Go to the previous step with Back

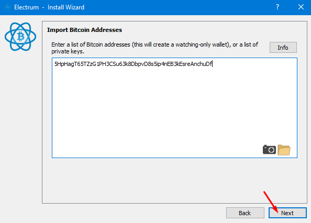coord(245,213)
